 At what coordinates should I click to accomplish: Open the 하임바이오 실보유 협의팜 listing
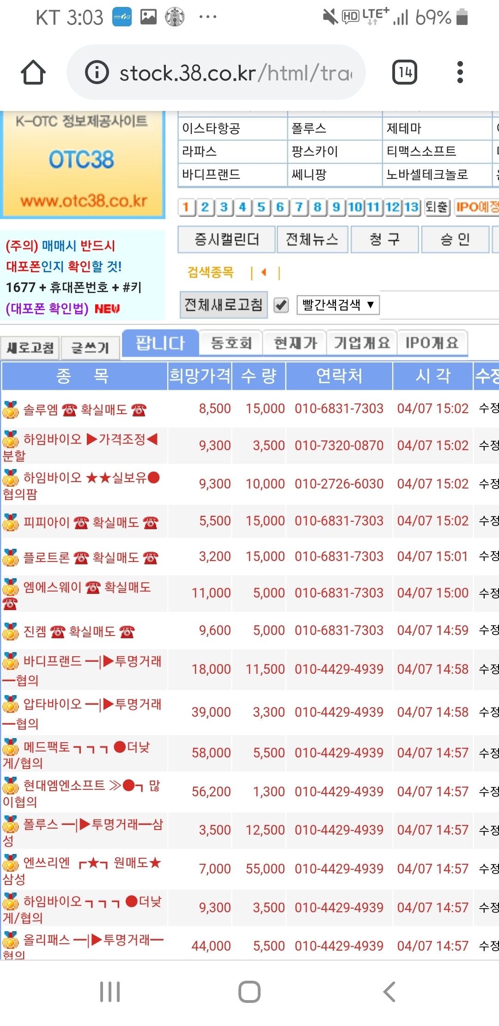tap(82, 485)
